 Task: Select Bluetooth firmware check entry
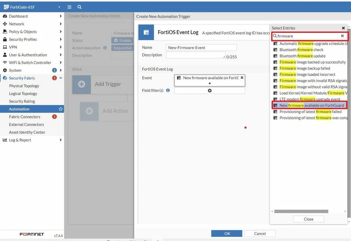click(310, 50)
